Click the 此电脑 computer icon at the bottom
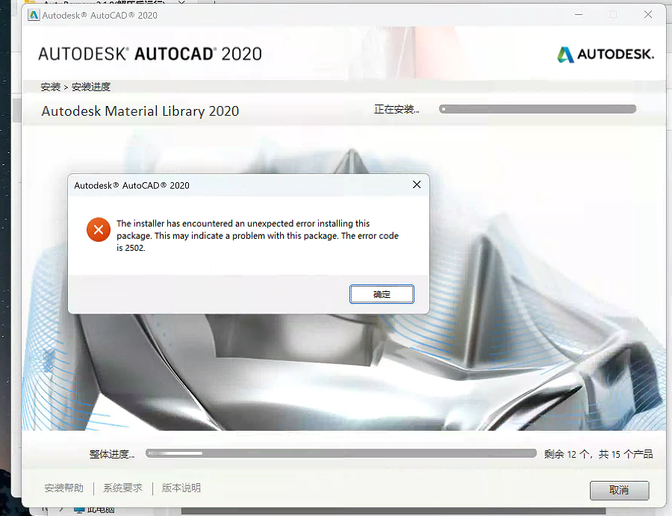The width and height of the screenshot is (672, 516). coord(79,510)
